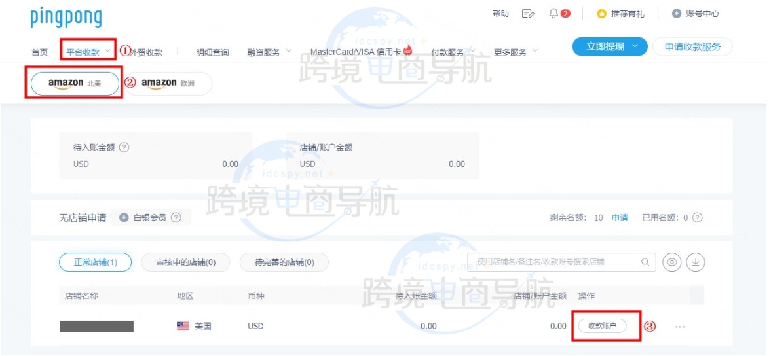
Task: Expand the 融资服务 dropdown menu
Action: 269,52
